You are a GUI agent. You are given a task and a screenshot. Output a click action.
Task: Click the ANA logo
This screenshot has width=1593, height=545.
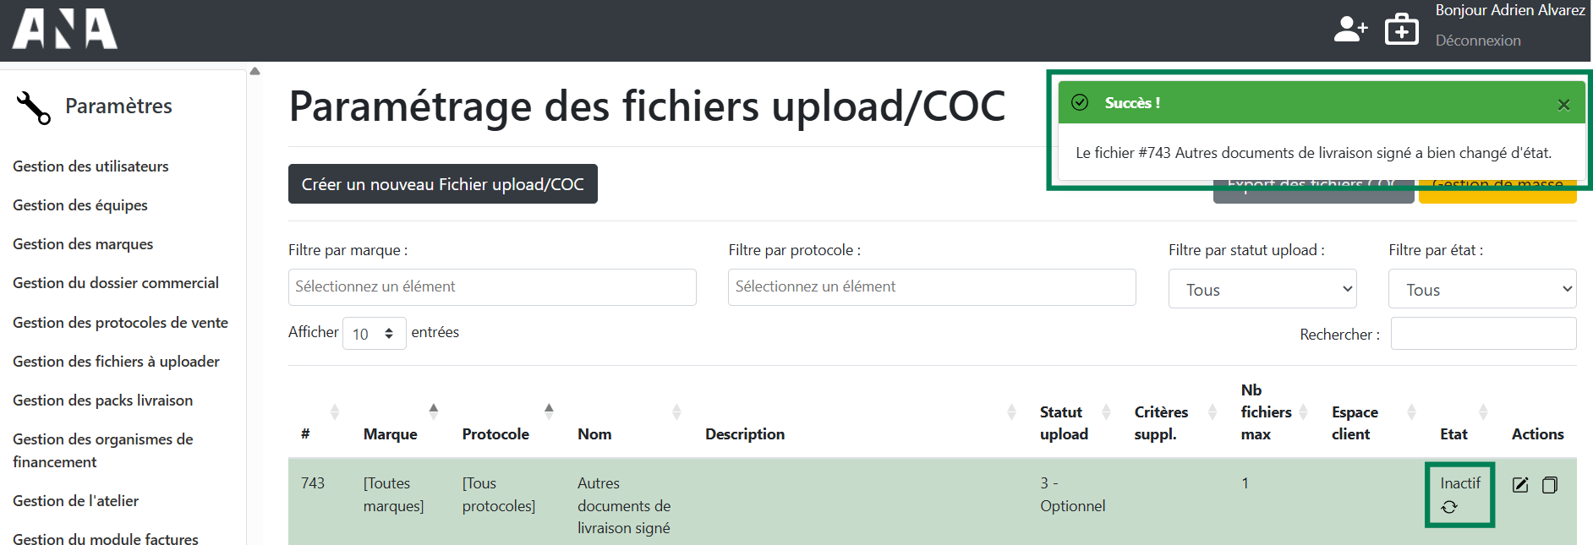[x=65, y=30]
